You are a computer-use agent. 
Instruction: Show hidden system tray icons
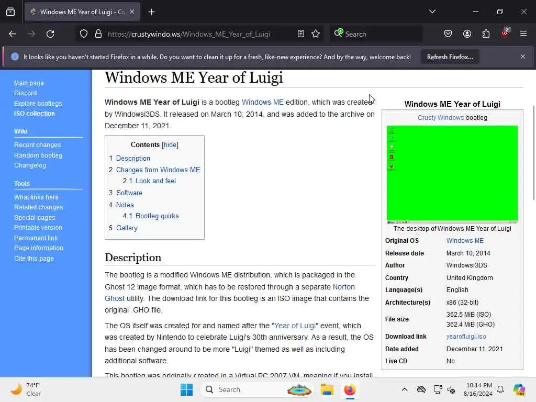(405, 389)
